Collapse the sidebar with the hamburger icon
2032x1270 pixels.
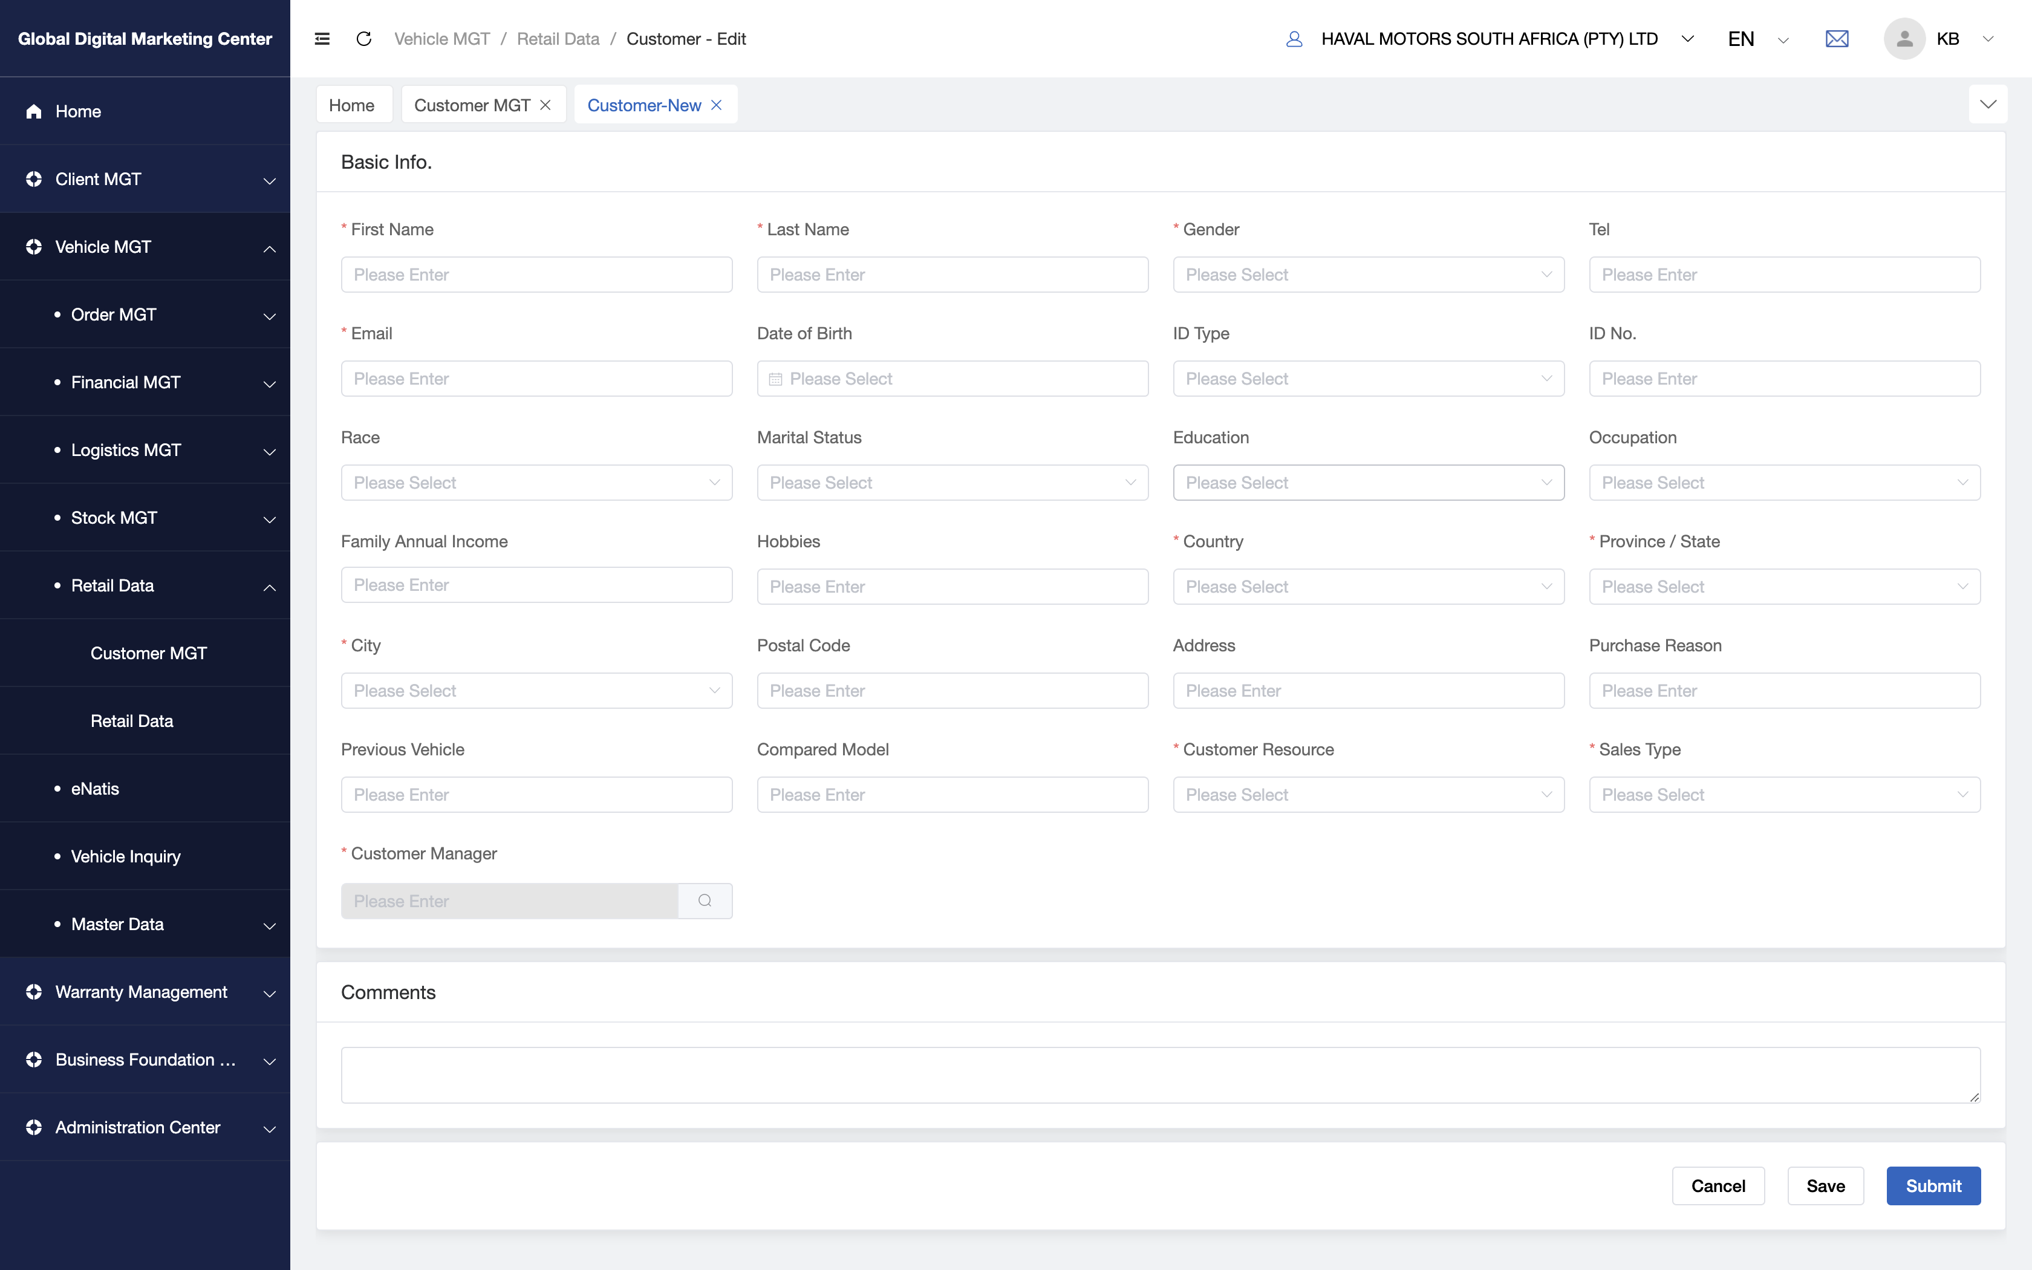322,39
